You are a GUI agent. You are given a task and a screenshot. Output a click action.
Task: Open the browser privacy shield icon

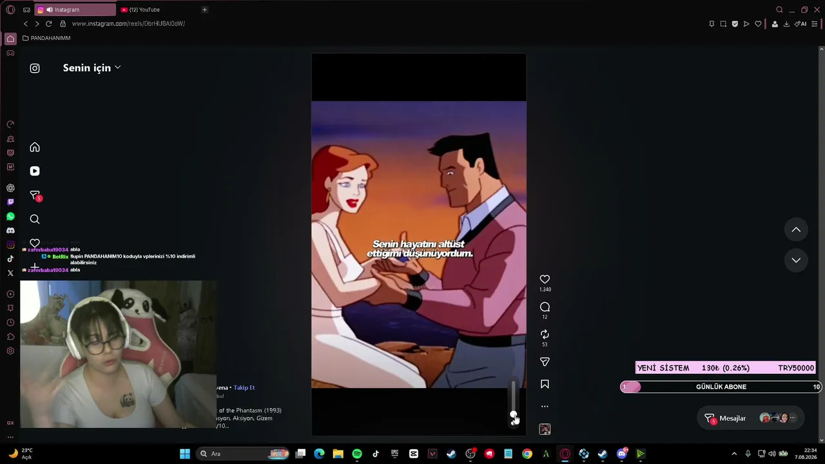click(735, 24)
